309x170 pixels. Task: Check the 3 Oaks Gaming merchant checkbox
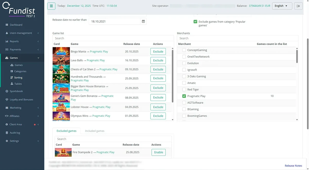point(184,76)
